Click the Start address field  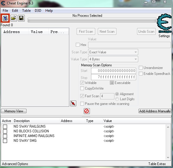(113, 71)
